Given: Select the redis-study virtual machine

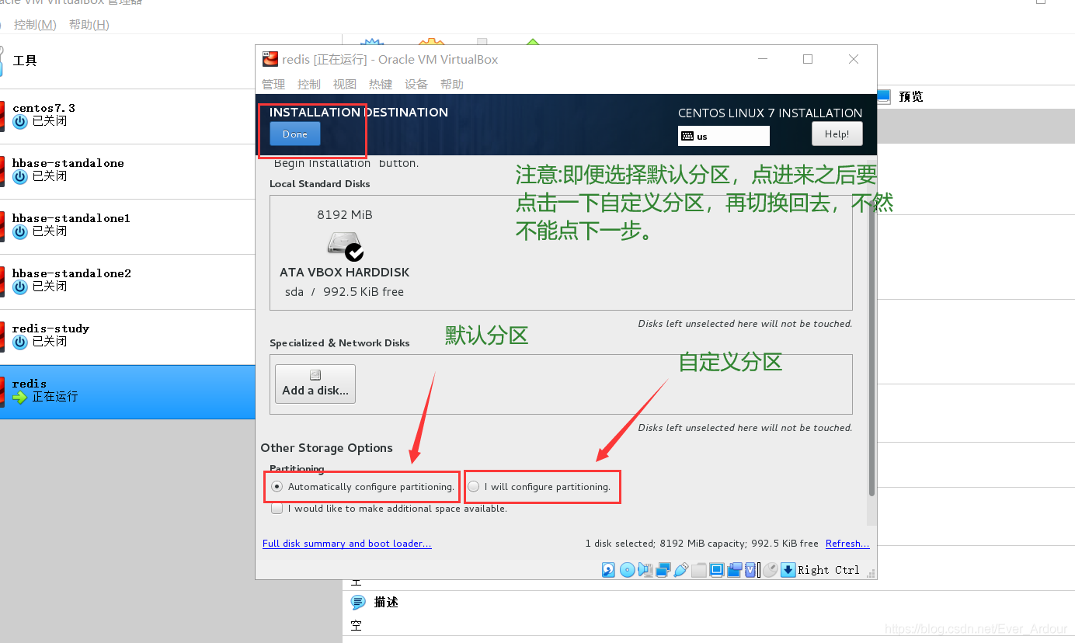Looking at the screenshot, I should pos(127,337).
